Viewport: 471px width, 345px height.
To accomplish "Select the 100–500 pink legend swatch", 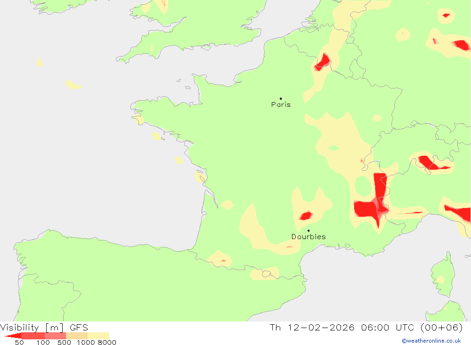I will [55, 336].
